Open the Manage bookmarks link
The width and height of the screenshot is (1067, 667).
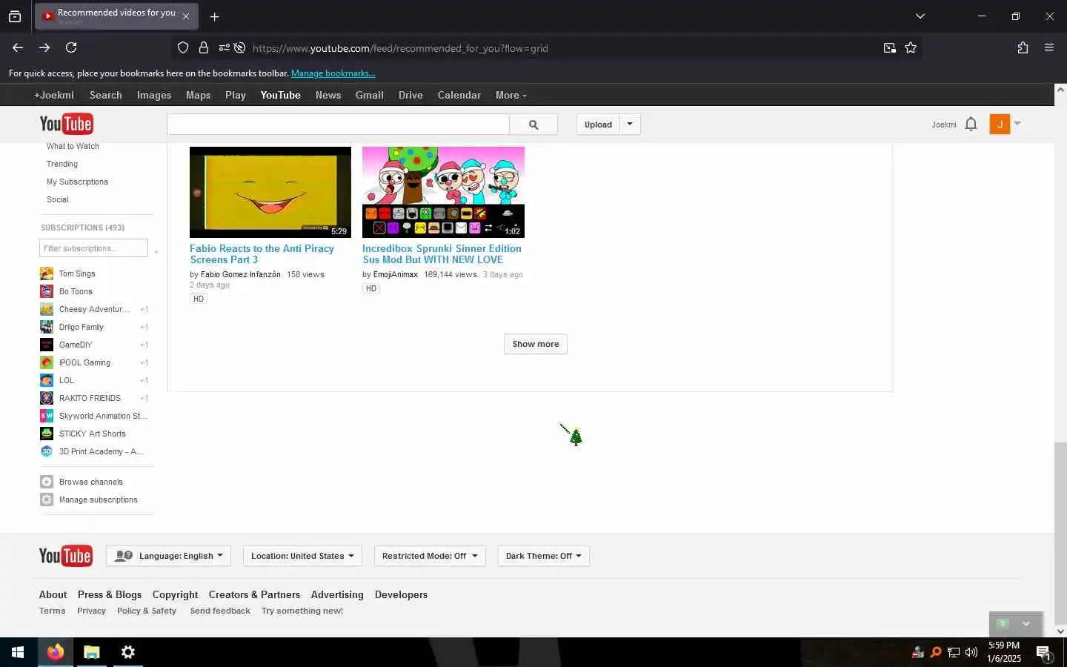pyautogui.click(x=333, y=73)
